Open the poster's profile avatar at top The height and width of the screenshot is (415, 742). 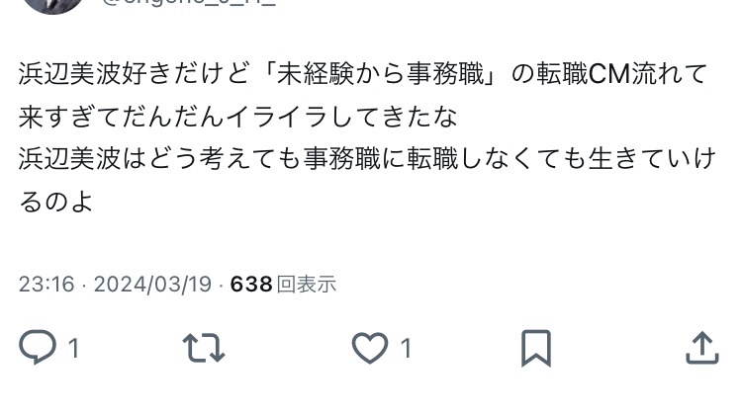[53, 6]
